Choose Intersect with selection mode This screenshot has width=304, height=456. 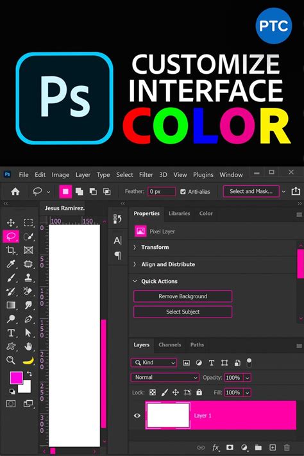click(x=106, y=191)
